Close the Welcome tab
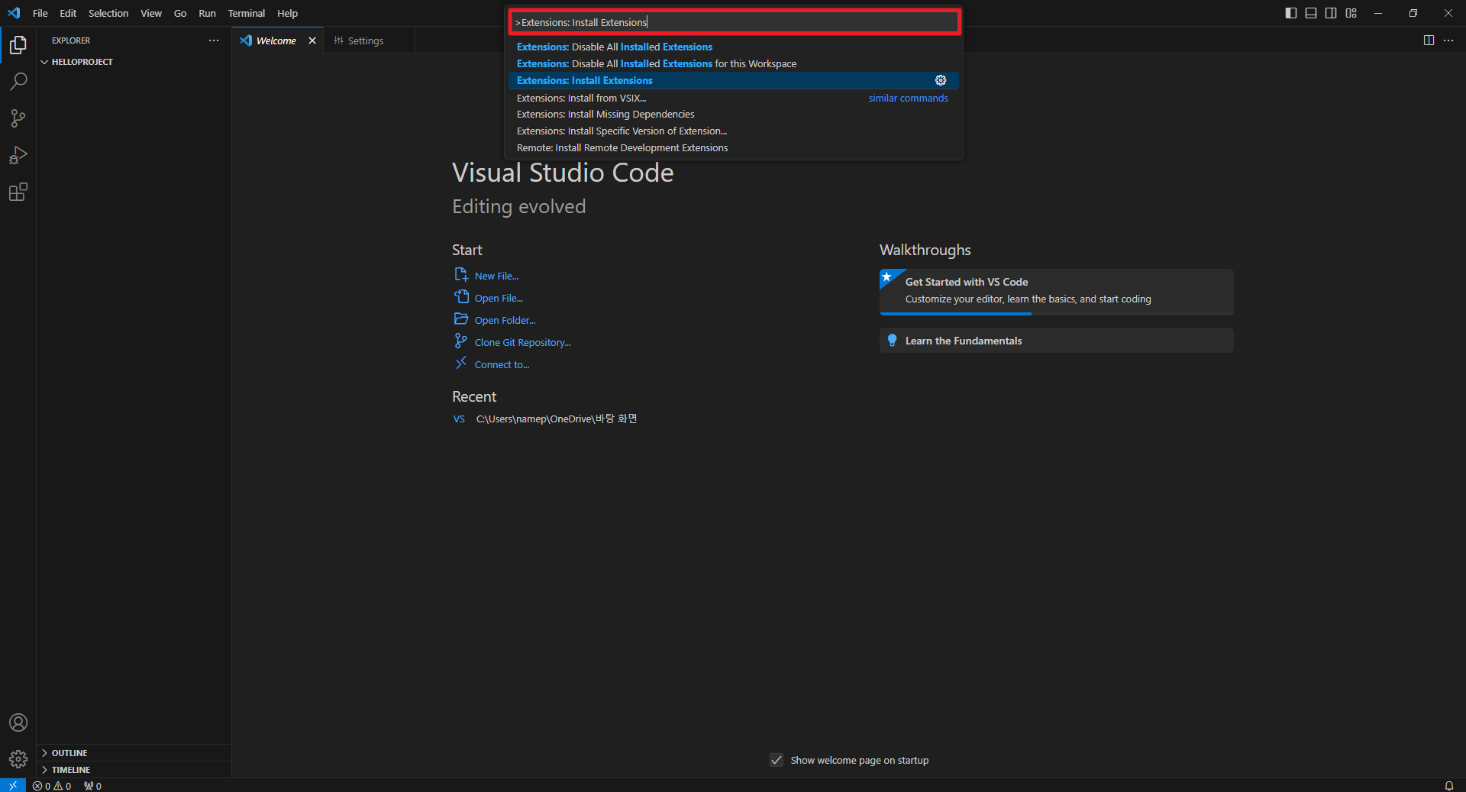 pos(312,40)
